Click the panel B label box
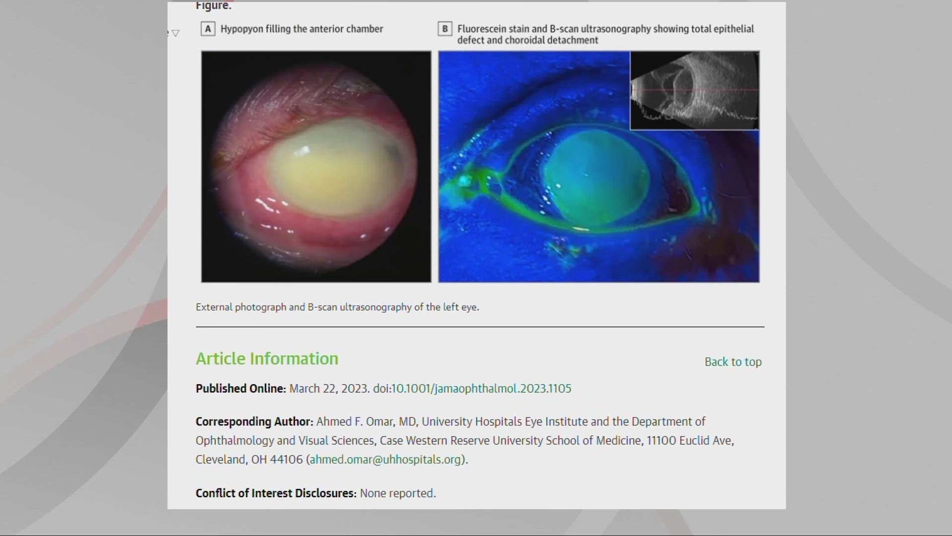 pos(445,29)
